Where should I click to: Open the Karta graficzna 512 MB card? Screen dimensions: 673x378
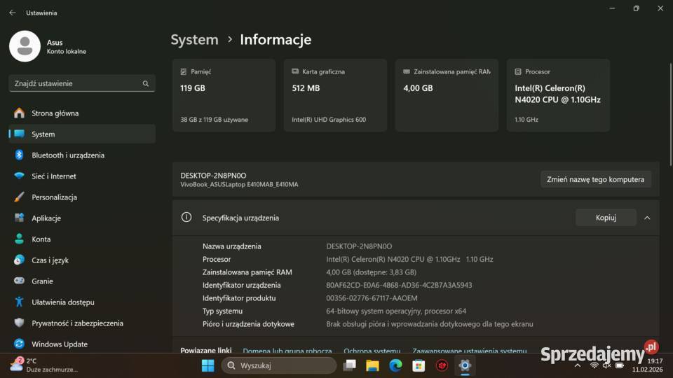tap(335, 95)
